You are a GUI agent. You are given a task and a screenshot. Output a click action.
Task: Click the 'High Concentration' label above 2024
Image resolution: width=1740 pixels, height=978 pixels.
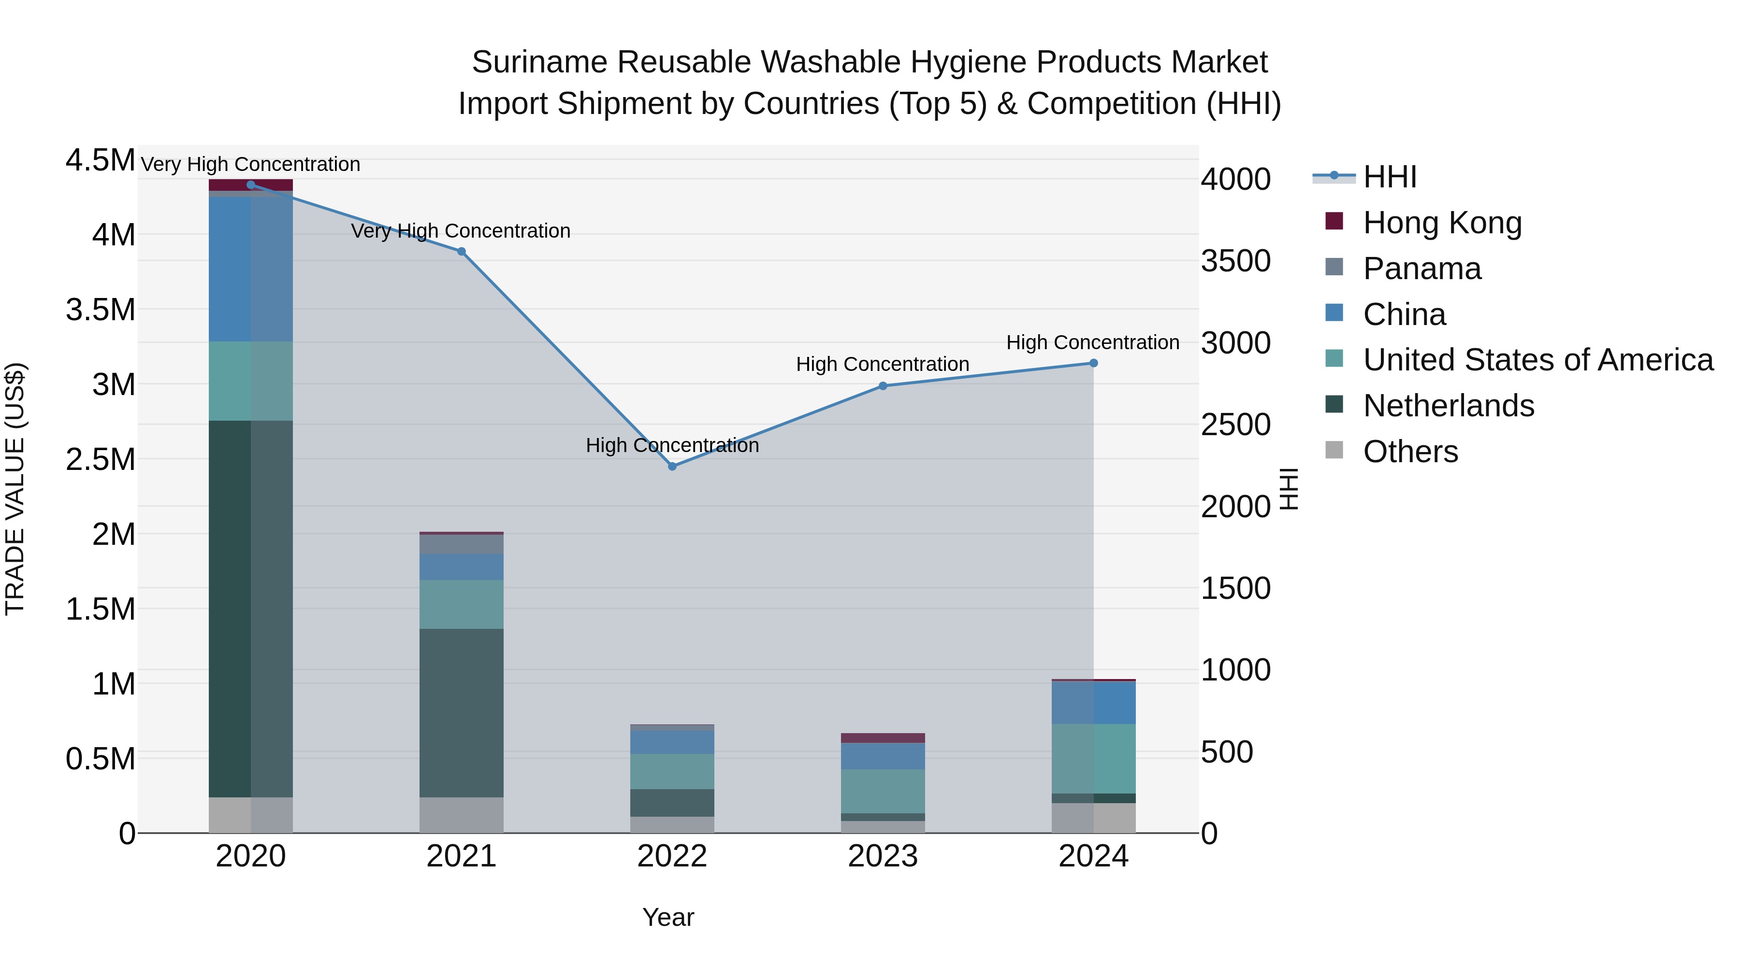pos(1093,343)
